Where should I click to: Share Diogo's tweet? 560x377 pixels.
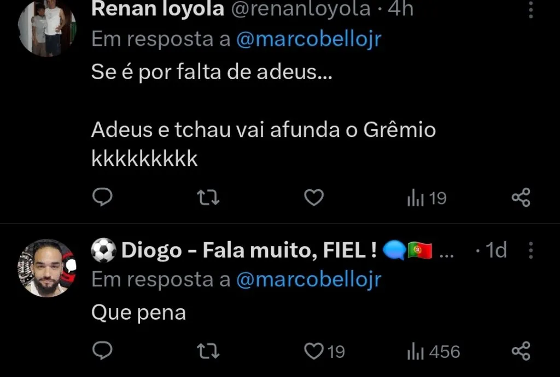coord(521,352)
